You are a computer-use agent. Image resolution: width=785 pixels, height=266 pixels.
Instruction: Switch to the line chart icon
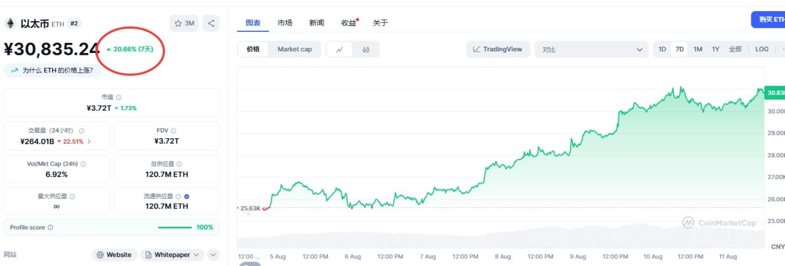(339, 49)
